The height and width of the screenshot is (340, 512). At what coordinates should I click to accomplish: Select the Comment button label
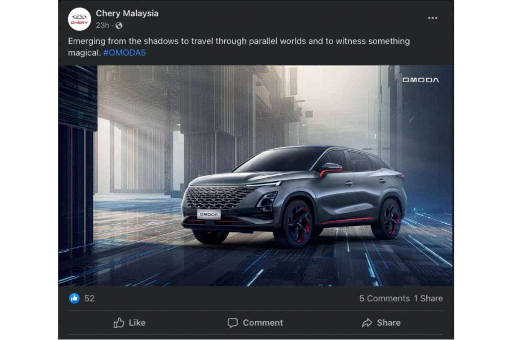click(263, 323)
